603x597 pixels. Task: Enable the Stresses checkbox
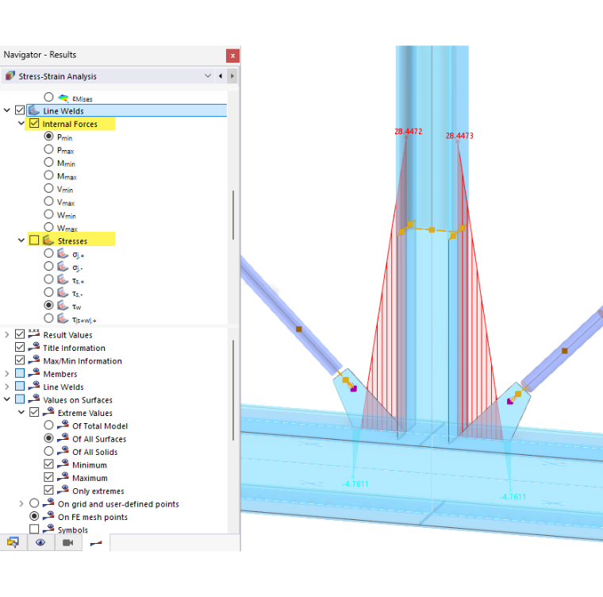click(x=34, y=241)
